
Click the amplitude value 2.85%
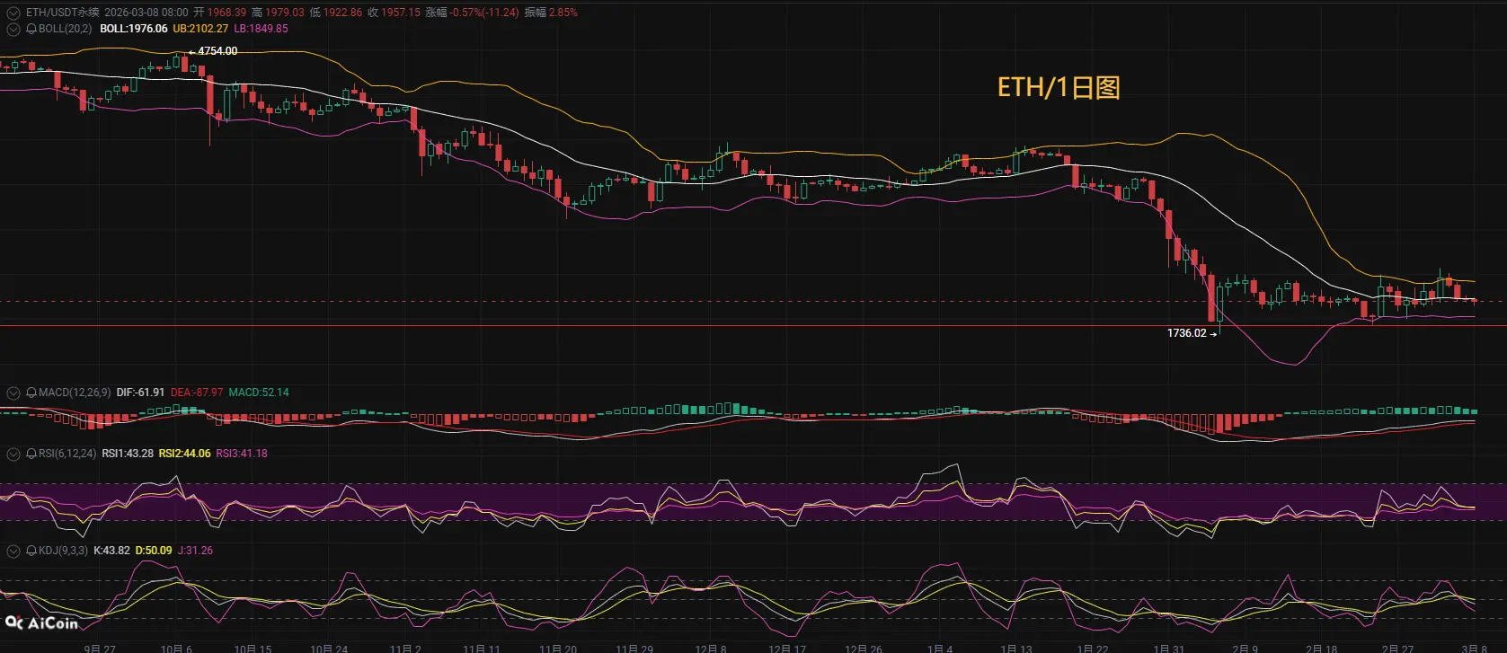coord(563,13)
